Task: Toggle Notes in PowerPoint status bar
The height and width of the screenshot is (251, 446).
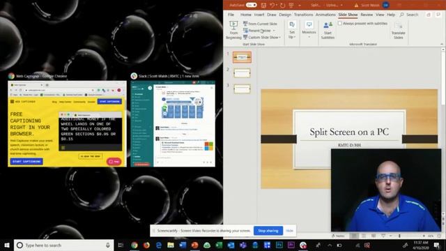Action: (338, 236)
